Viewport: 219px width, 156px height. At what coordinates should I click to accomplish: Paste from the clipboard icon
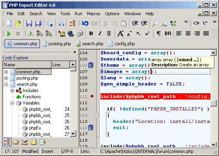tap(124, 23)
